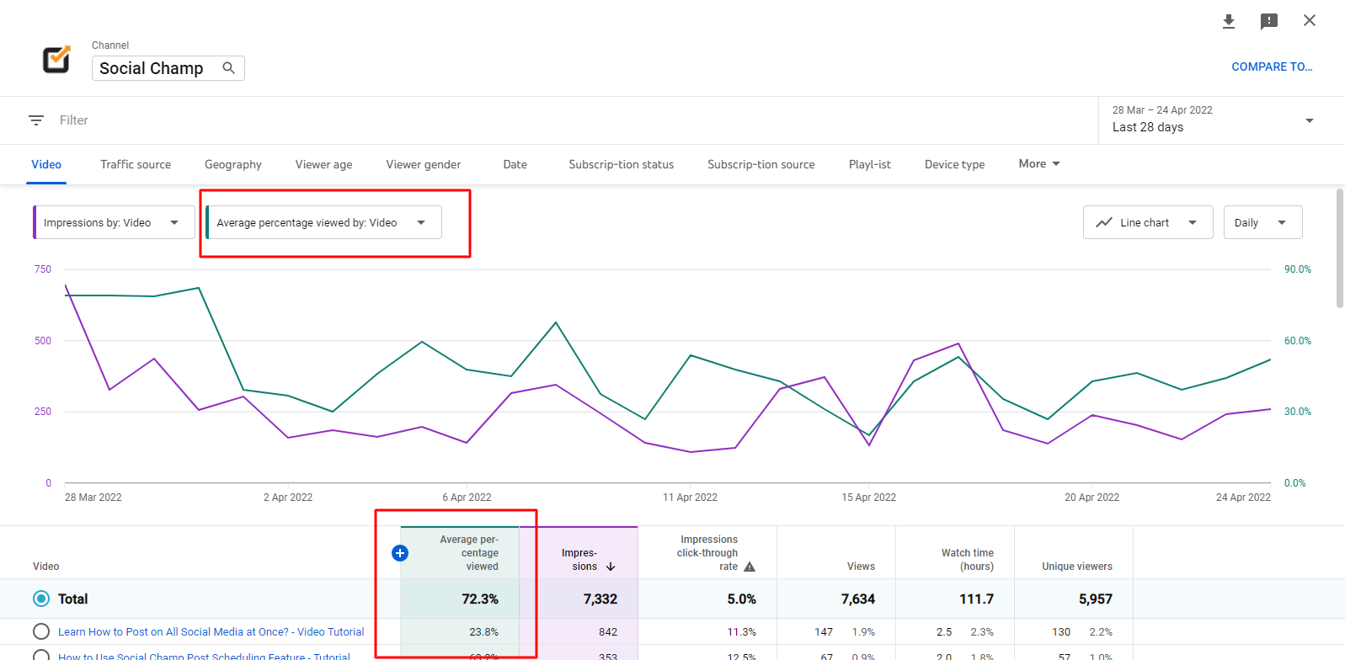Screen dimensions: 1345x660
Task: Select the Total radio button
Action: [41, 599]
